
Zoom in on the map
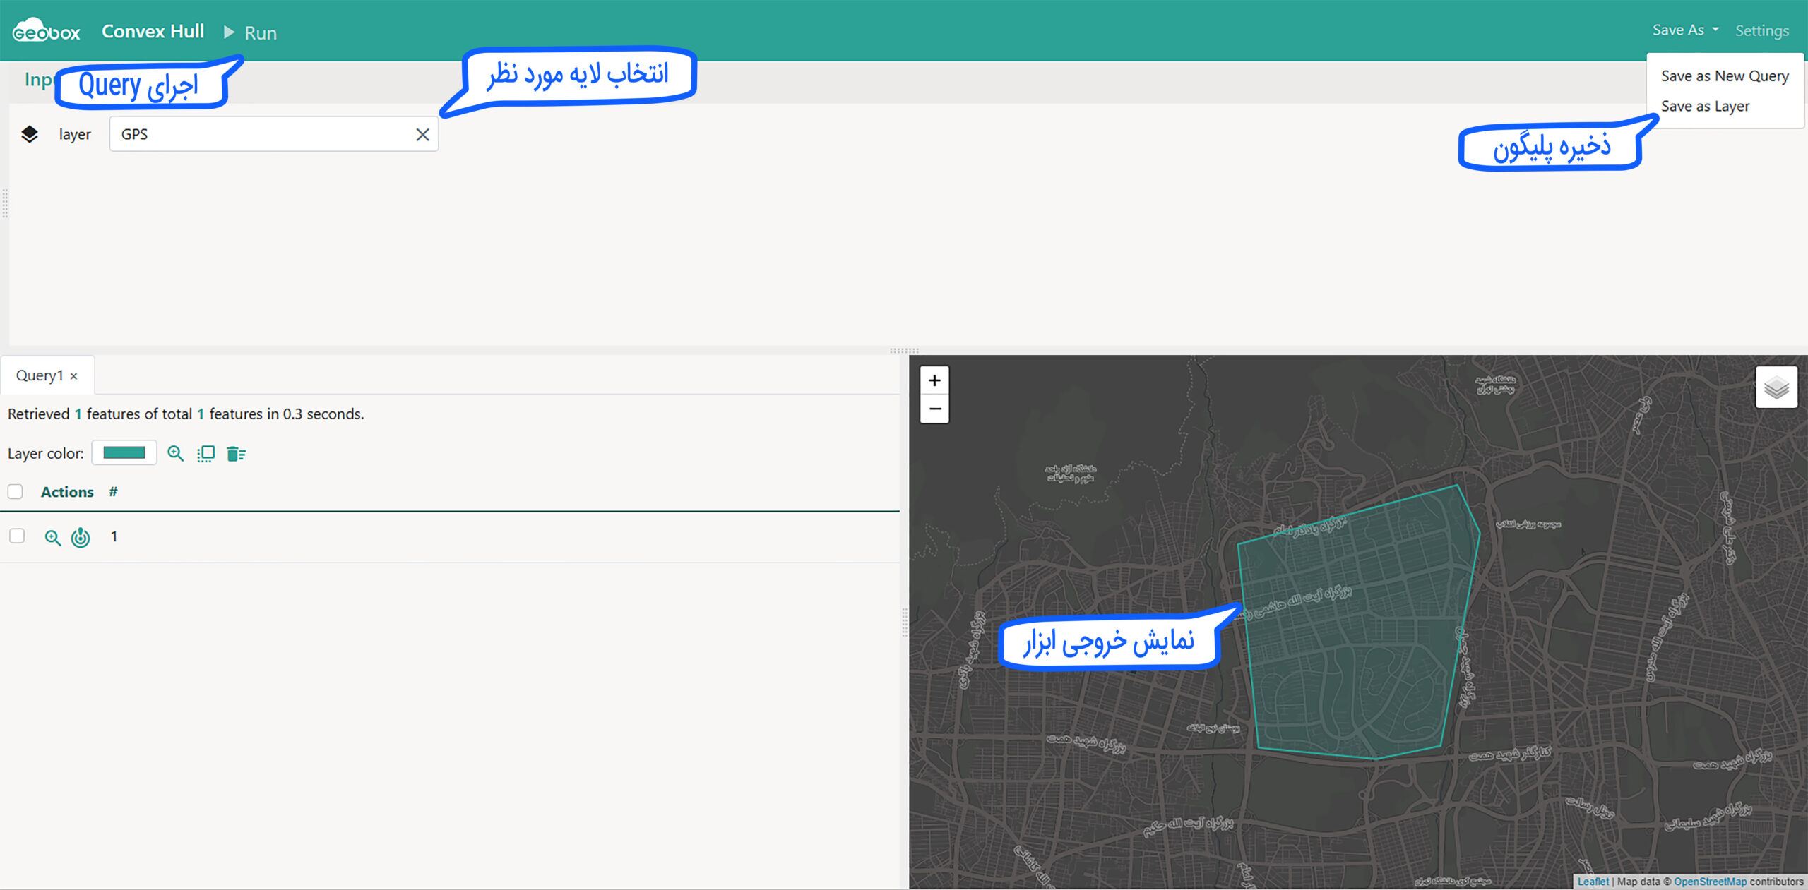[x=934, y=381]
